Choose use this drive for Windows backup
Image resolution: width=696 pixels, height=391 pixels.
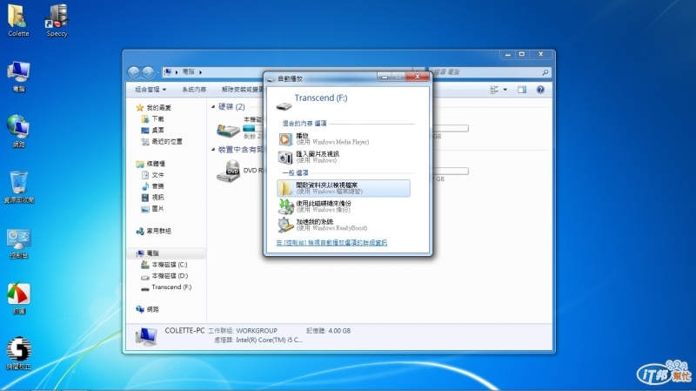(344, 206)
